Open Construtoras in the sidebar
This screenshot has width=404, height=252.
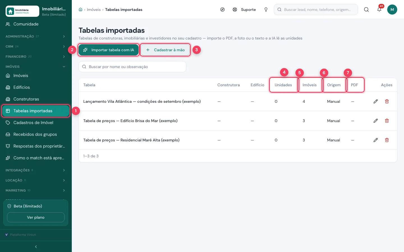[x=36, y=99]
